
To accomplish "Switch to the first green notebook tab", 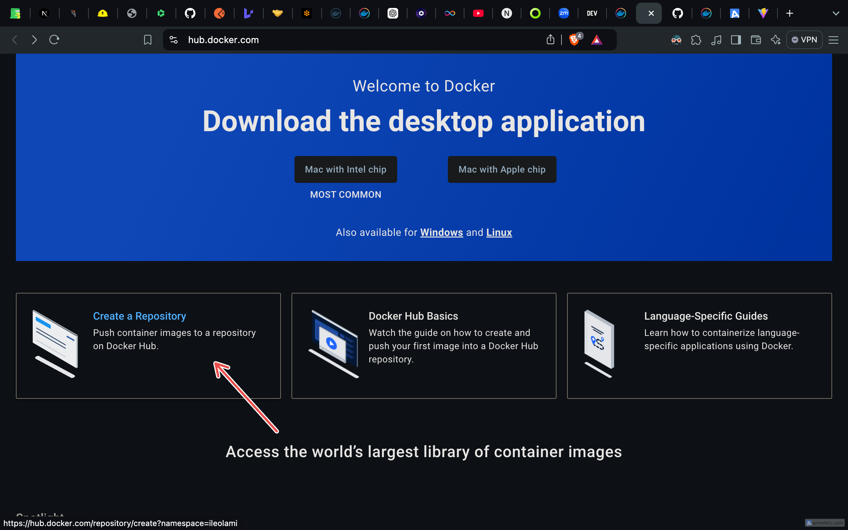I will pyautogui.click(x=15, y=13).
